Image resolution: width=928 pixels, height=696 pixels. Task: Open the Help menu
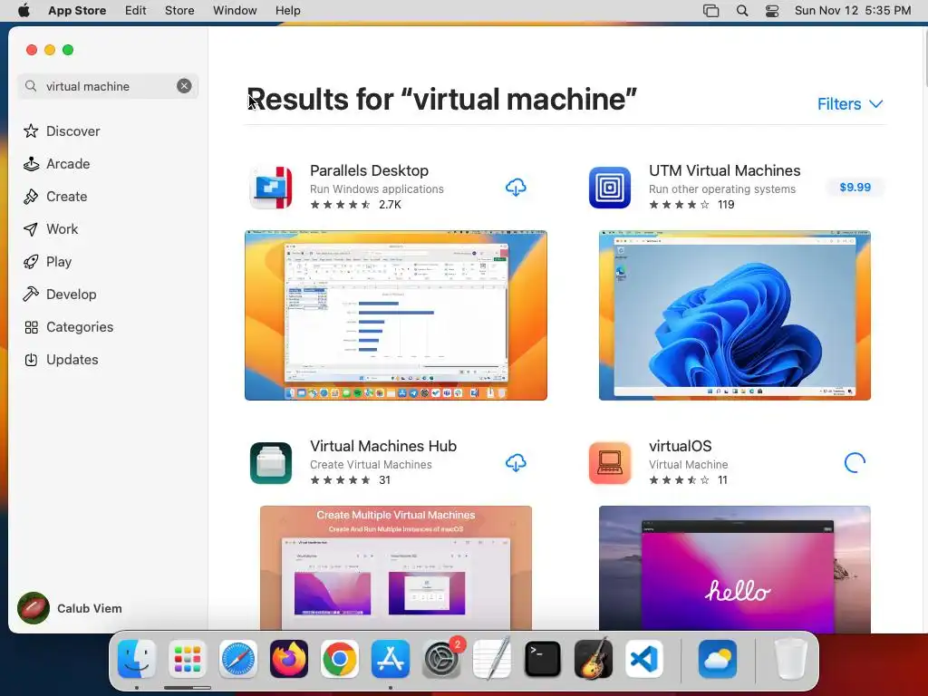click(x=287, y=11)
